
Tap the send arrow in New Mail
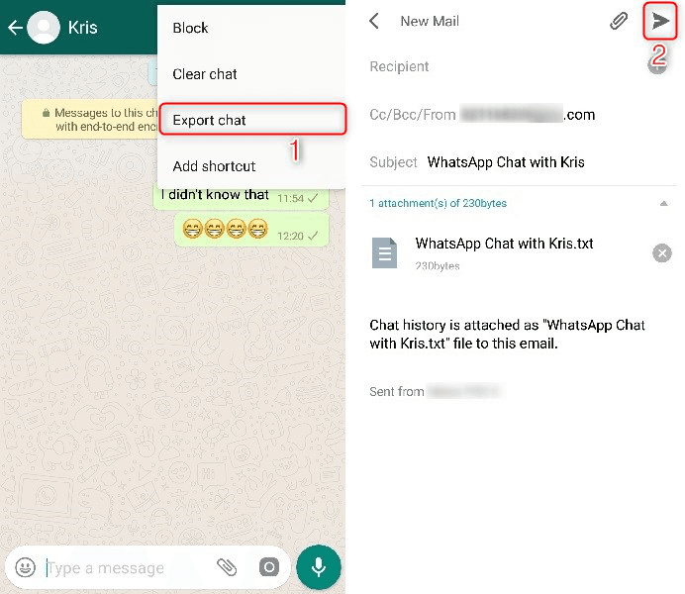click(660, 21)
